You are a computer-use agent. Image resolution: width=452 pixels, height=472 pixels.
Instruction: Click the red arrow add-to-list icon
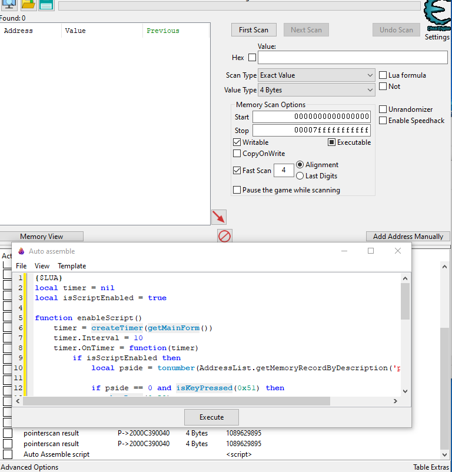tap(219, 217)
